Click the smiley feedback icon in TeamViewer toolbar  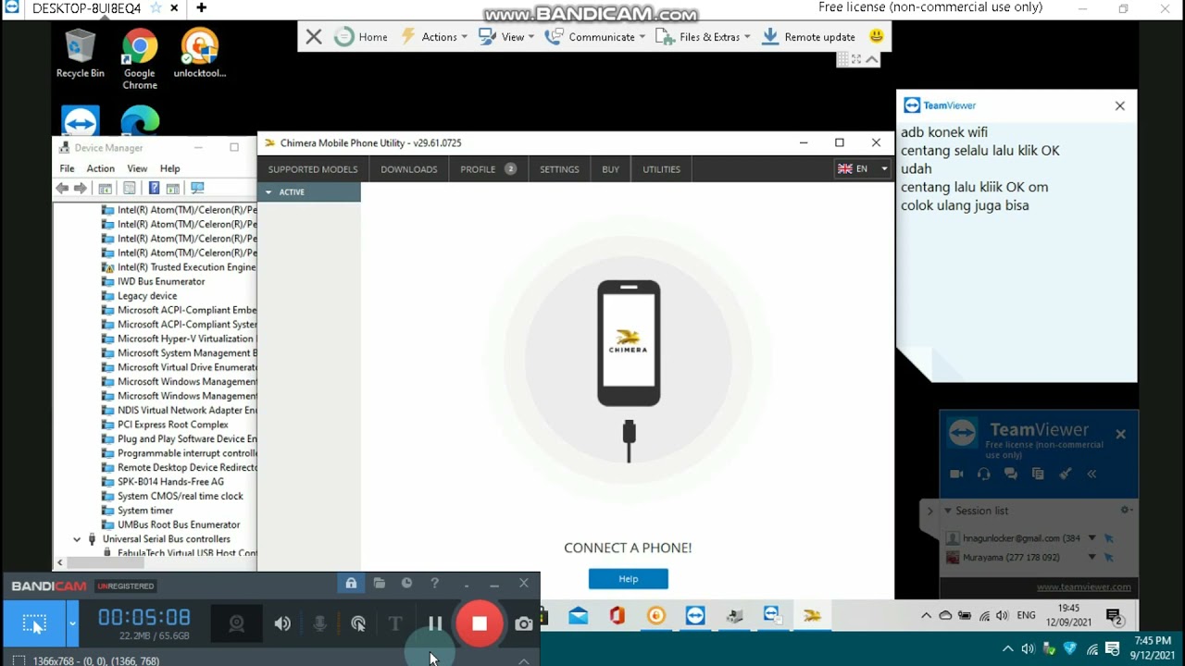click(876, 36)
